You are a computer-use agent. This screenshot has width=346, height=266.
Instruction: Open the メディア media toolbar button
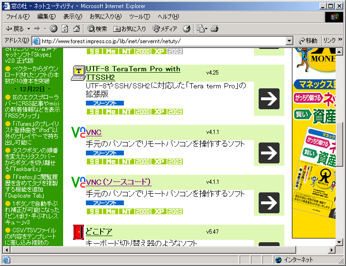[x=165, y=28]
